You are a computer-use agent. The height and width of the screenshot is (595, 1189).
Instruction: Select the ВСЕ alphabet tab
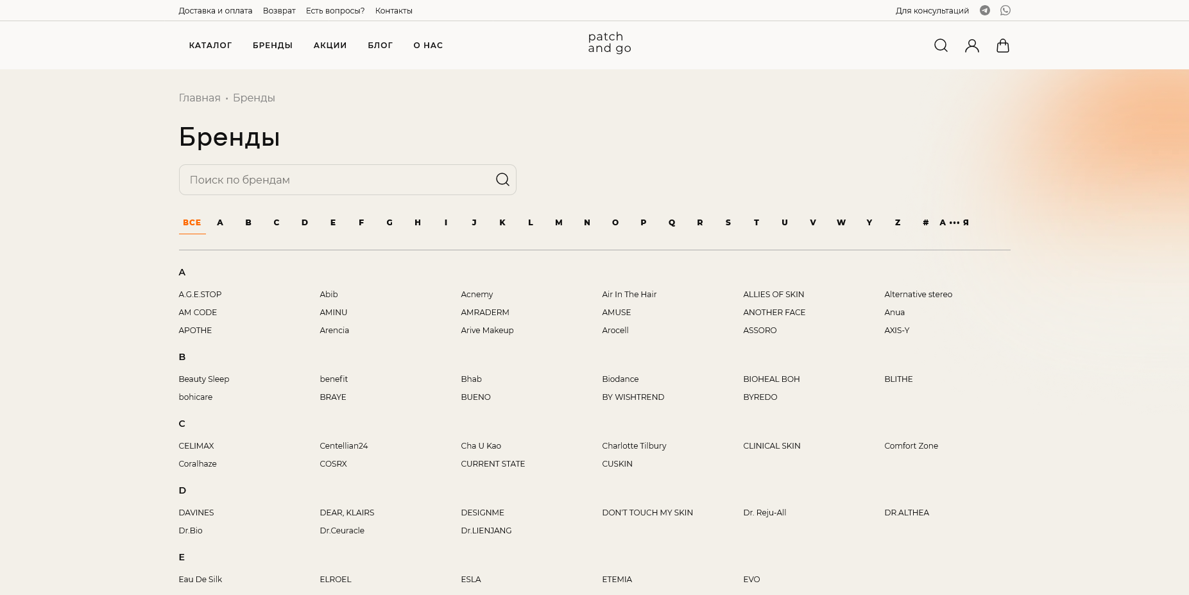[x=192, y=223]
